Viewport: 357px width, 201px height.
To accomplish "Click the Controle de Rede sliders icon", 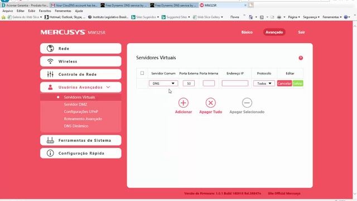I will tap(50, 74).
